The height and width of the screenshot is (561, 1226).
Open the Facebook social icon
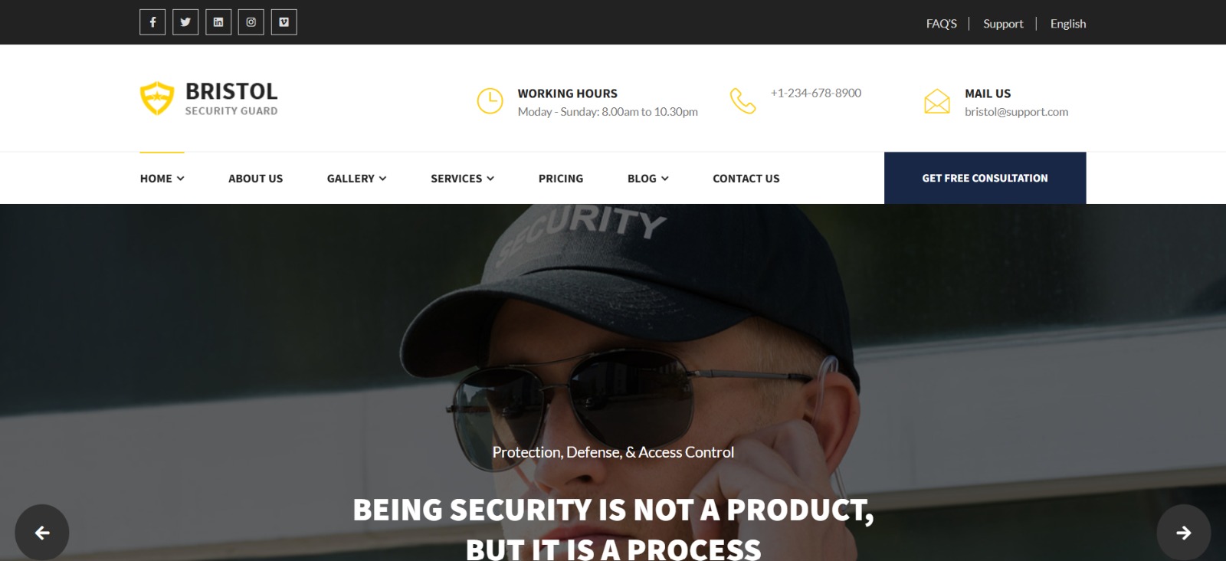152,22
